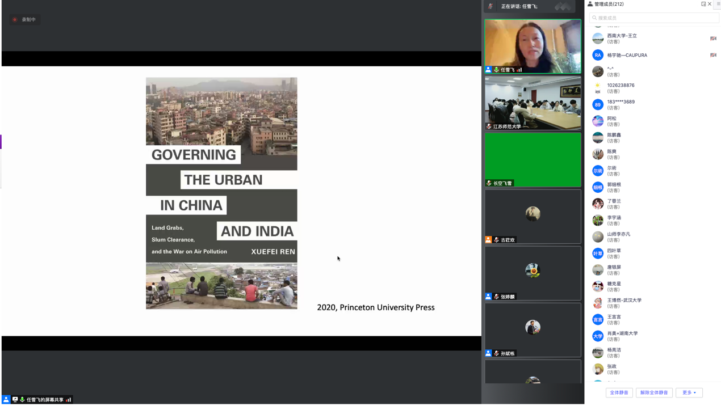Image resolution: width=721 pixels, height=406 pixels.
Task: Click the layout switcher next to 正在讲话
Action: 562,6
